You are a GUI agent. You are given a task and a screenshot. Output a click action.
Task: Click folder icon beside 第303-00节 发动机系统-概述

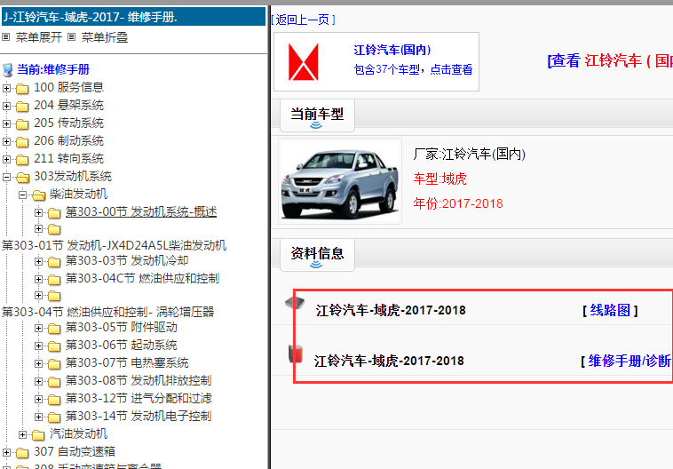point(54,213)
